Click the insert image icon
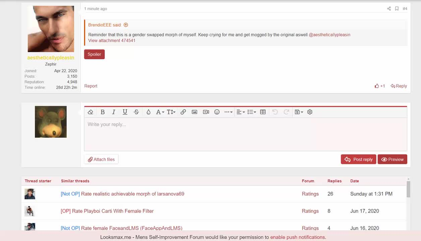 194,112
